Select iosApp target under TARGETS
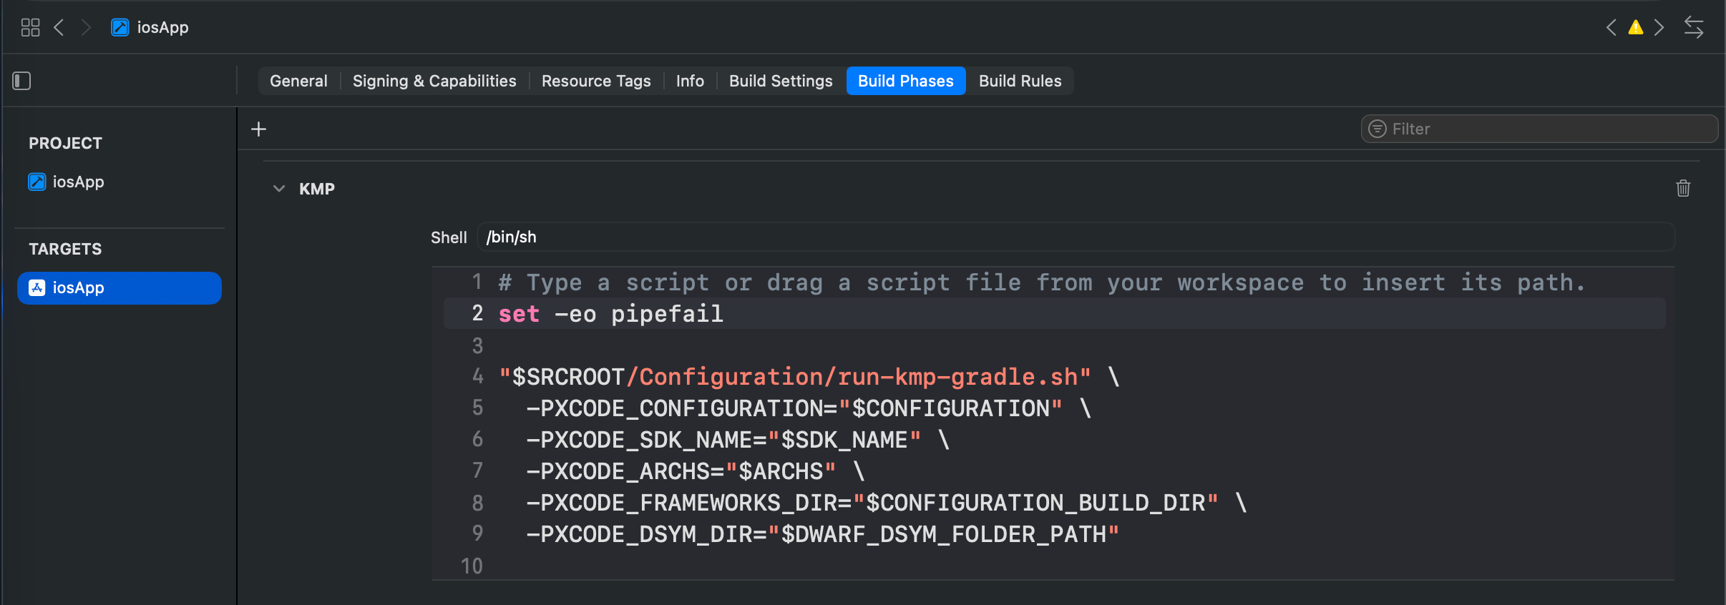Screen dimensions: 1726x605 tap(120, 287)
